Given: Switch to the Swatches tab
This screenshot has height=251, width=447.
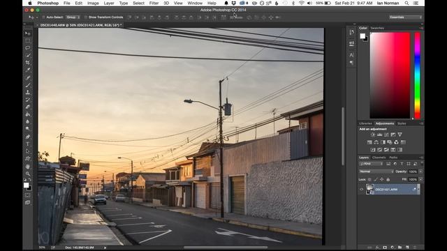Looking at the screenshot, I should (377, 28).
